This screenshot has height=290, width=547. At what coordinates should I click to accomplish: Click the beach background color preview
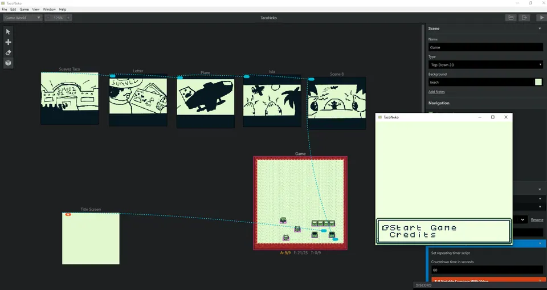538,82
